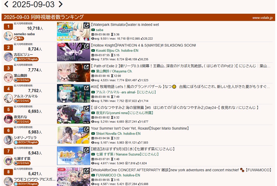Click Shiori Novella Ch. hololive-EN link
The image size is (277, 186).
(118, 134)
